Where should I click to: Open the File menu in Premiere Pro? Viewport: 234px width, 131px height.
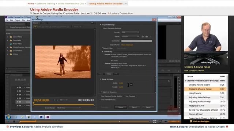7,20
